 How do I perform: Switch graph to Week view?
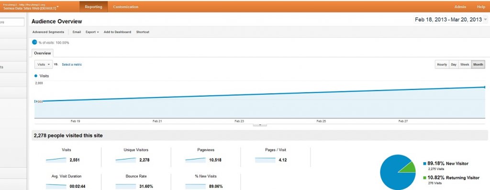click(x=464, y=65)
